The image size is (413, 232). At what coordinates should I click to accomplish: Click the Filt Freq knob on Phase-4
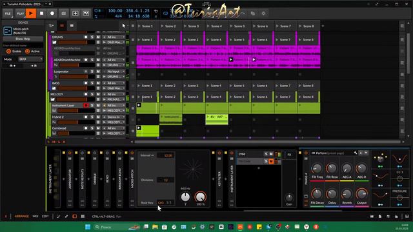(x=317, y=168)
